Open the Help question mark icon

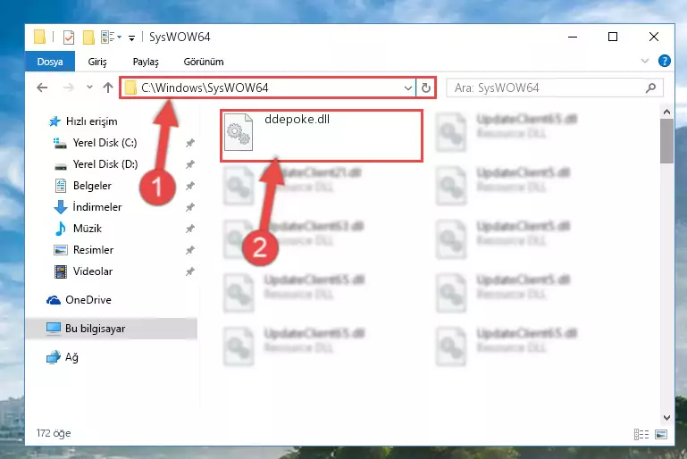(x=664, y=61)
